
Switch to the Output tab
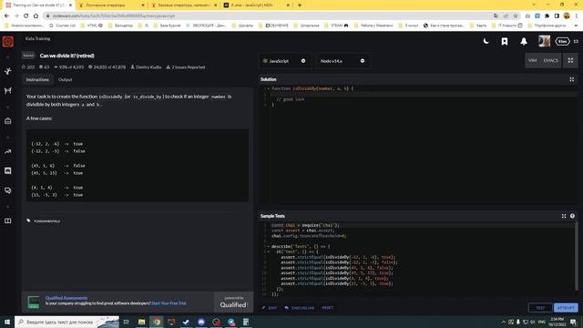(x=65, y=79)
